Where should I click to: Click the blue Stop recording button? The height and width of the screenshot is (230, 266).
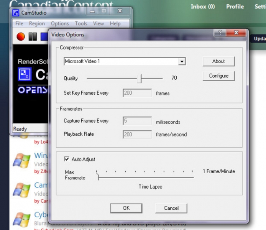(44, 36)
